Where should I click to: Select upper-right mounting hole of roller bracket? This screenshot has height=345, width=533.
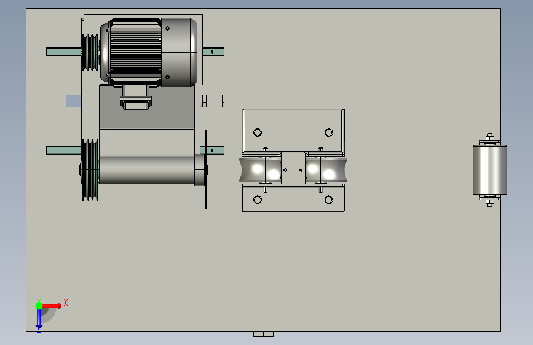click(329, 133)
